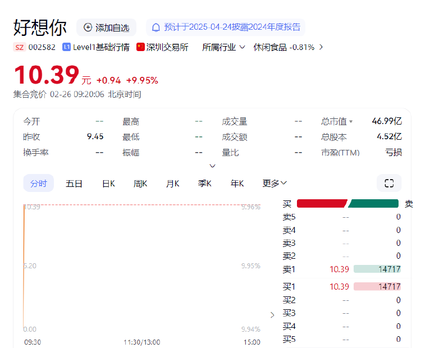Viewport: 421px width, 348px height.
Task: Click 深圳交易所 label
Action: [x=167, y=47]
